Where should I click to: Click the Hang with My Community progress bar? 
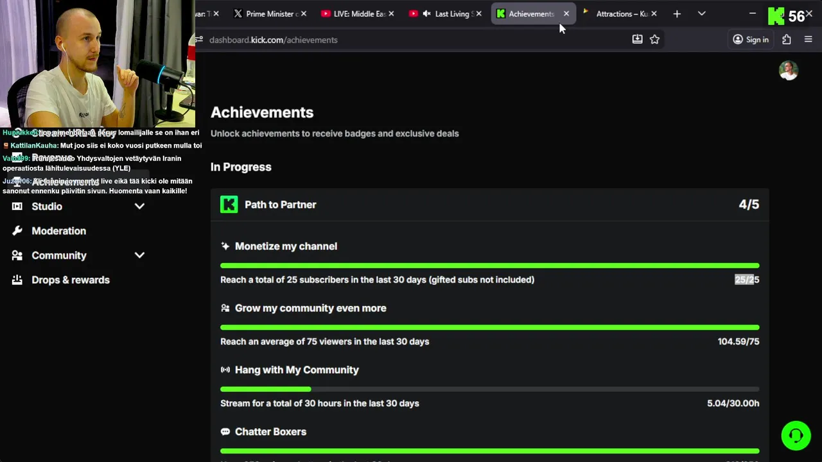pos(489,389)
